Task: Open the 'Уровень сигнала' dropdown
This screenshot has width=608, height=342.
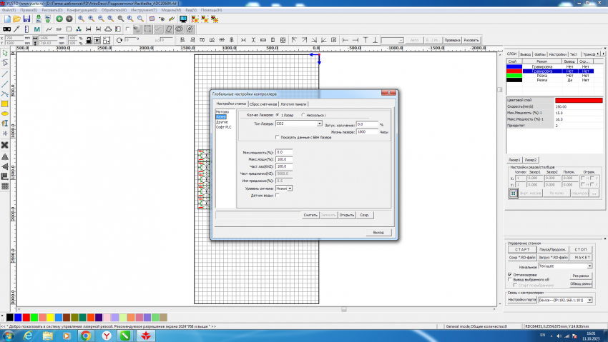Action: (x=290, y=188)
